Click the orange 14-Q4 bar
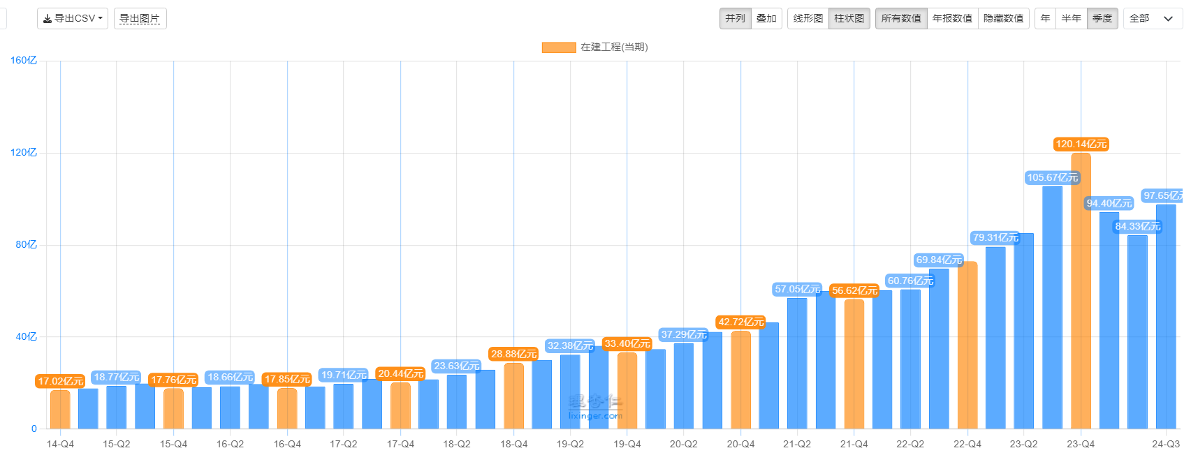The height and width of the screenshot is (462, 1191). 60,409
